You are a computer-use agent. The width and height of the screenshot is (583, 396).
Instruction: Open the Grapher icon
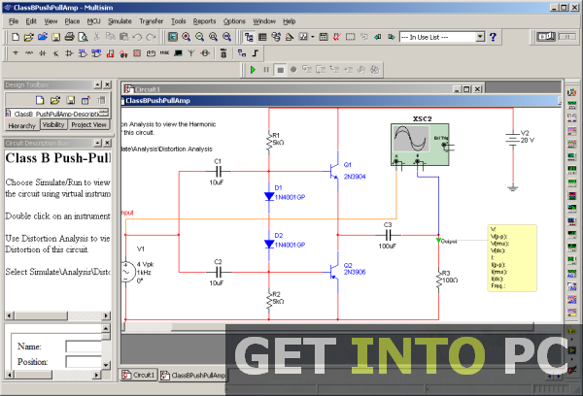tap(303, 37)
